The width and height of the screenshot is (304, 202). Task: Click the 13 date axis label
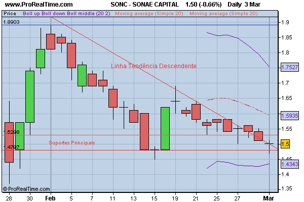click(133, 198)
